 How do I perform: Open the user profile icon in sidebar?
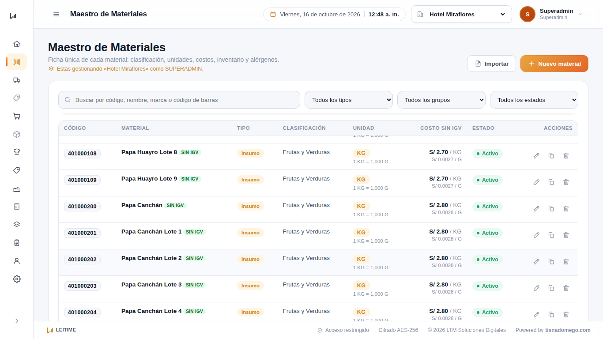pyautogui.click(x=17, y=261)
